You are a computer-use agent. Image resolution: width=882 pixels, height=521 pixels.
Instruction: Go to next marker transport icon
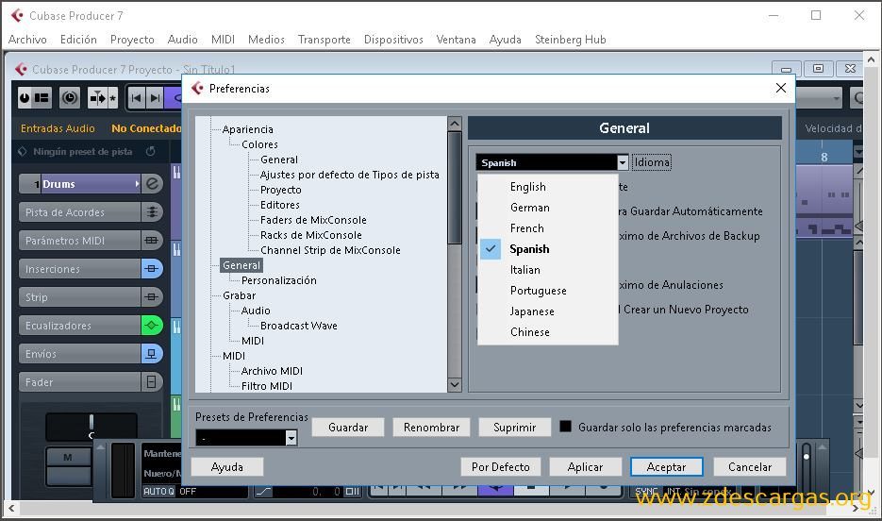(x=155, y=98)
